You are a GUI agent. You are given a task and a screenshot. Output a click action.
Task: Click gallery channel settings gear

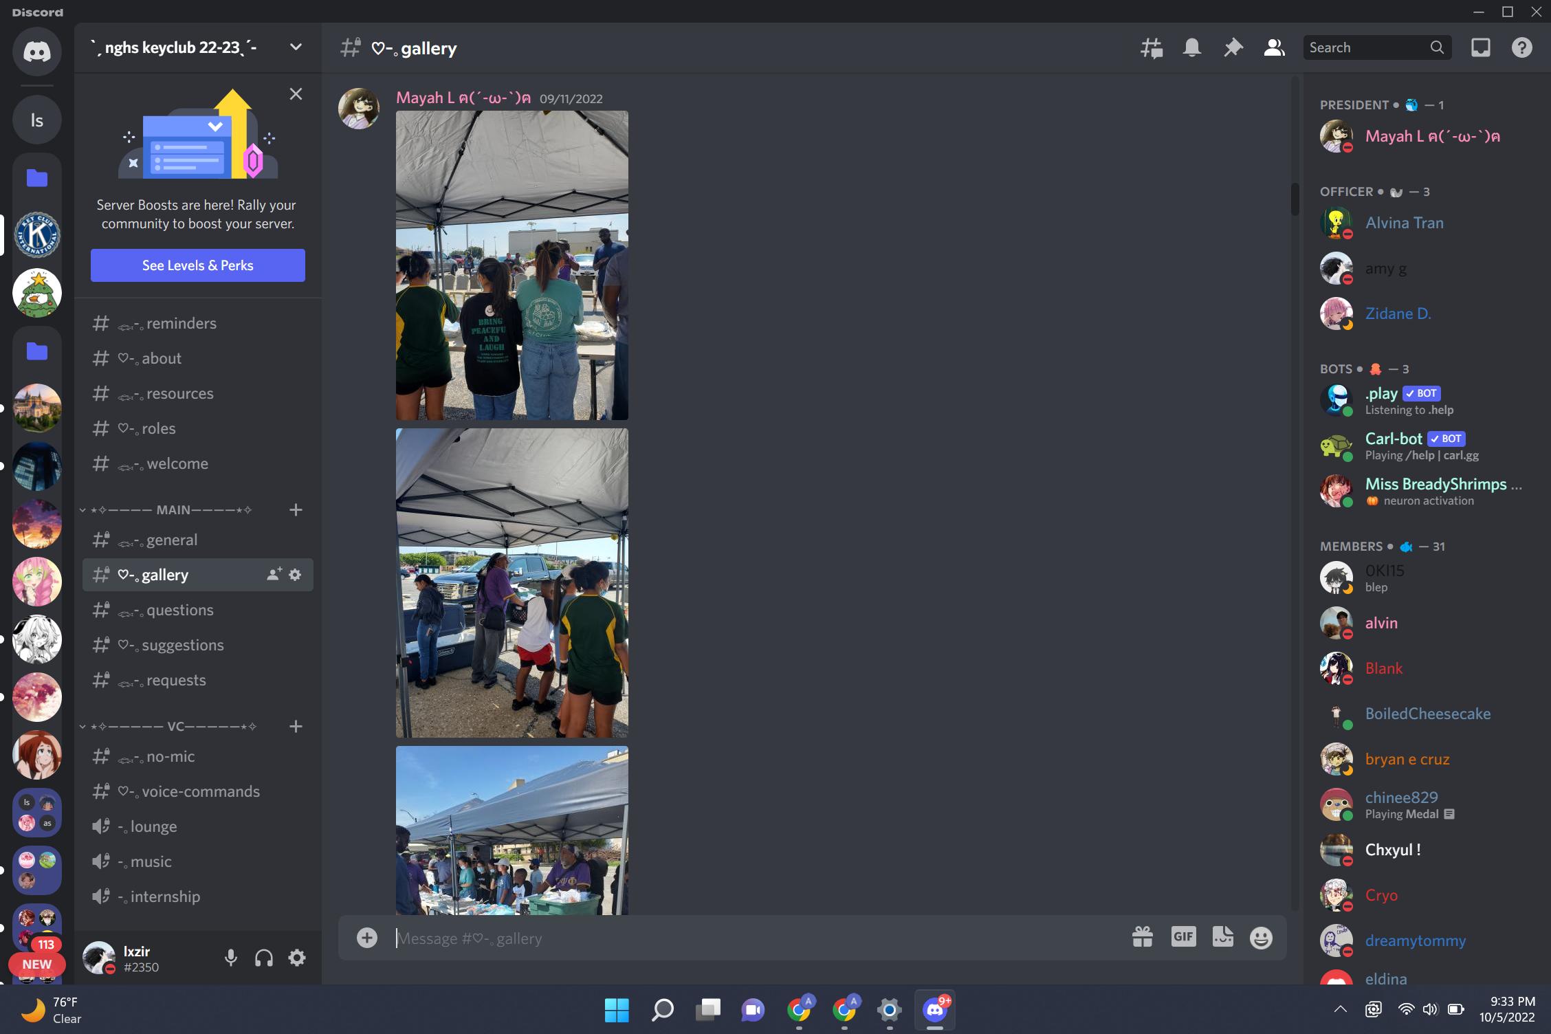click(x=296, y=575)
